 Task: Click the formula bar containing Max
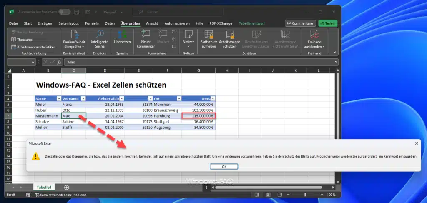tap(199, 62)
